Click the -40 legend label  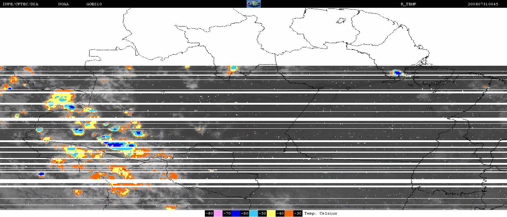click(280, 213)
